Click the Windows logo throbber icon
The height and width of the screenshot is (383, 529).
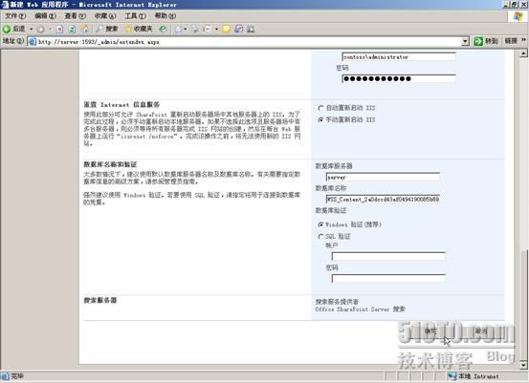coord(518,16)
